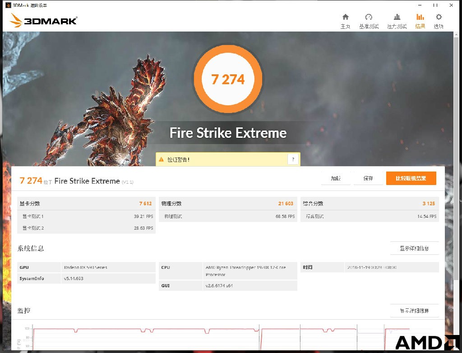Image resolution: width=462 pixels, height=353 pixels.
Task: Select the 显卡测试 1 row label
Action: (33, 217)
